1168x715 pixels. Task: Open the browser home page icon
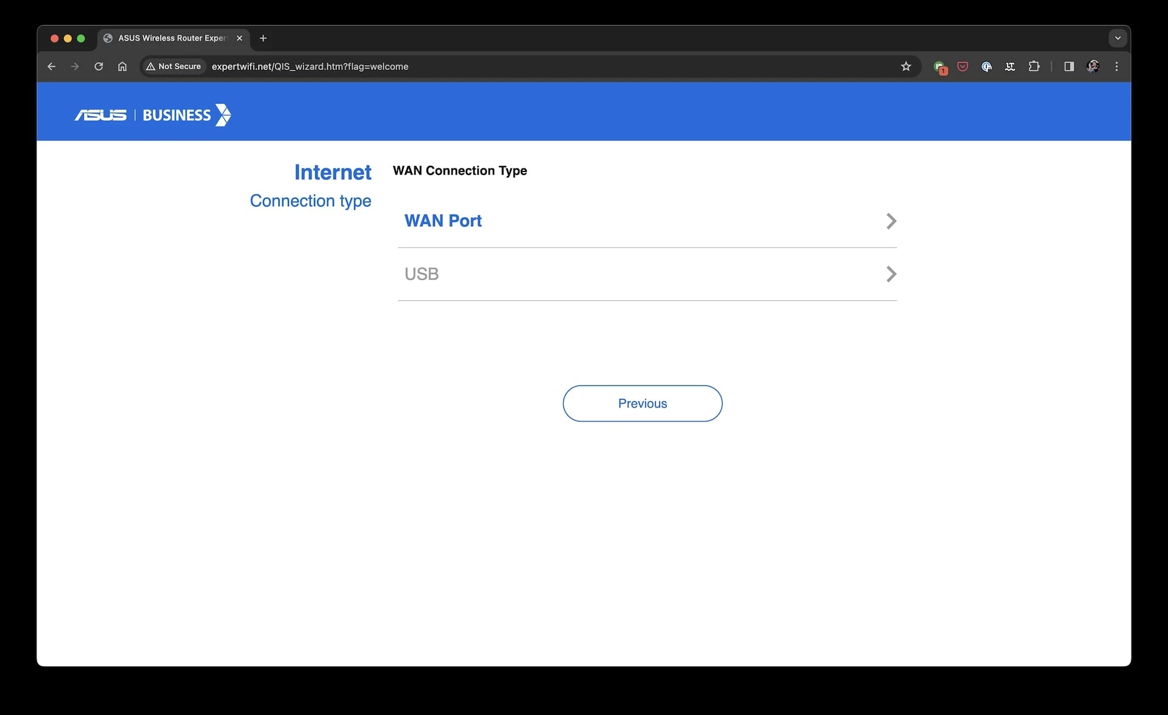pyautogui.click(x=122, y=66)
